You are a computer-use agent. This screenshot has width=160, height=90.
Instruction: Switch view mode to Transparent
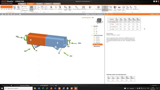pyautogui.click(x=93, y=14)
